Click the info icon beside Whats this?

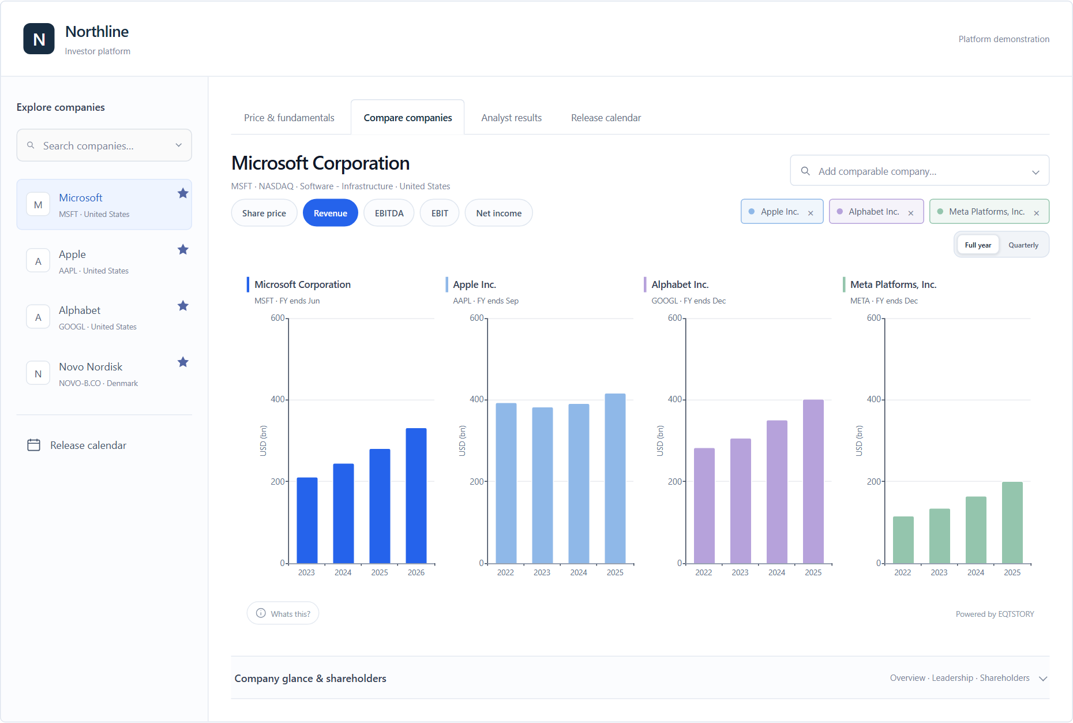[x=261, y=613]
